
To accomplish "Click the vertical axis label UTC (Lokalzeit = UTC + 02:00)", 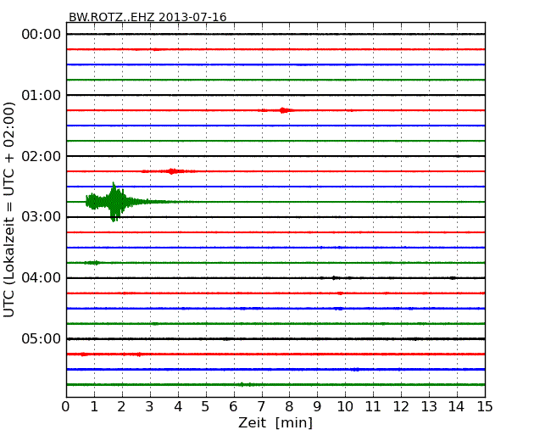I will click(x=9, y=210).
